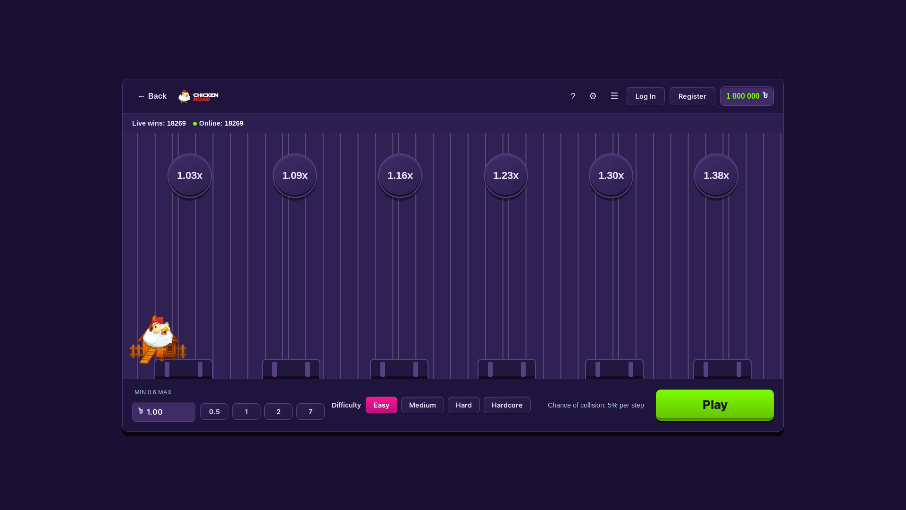Open the help question mark icon

coord(573,96)
